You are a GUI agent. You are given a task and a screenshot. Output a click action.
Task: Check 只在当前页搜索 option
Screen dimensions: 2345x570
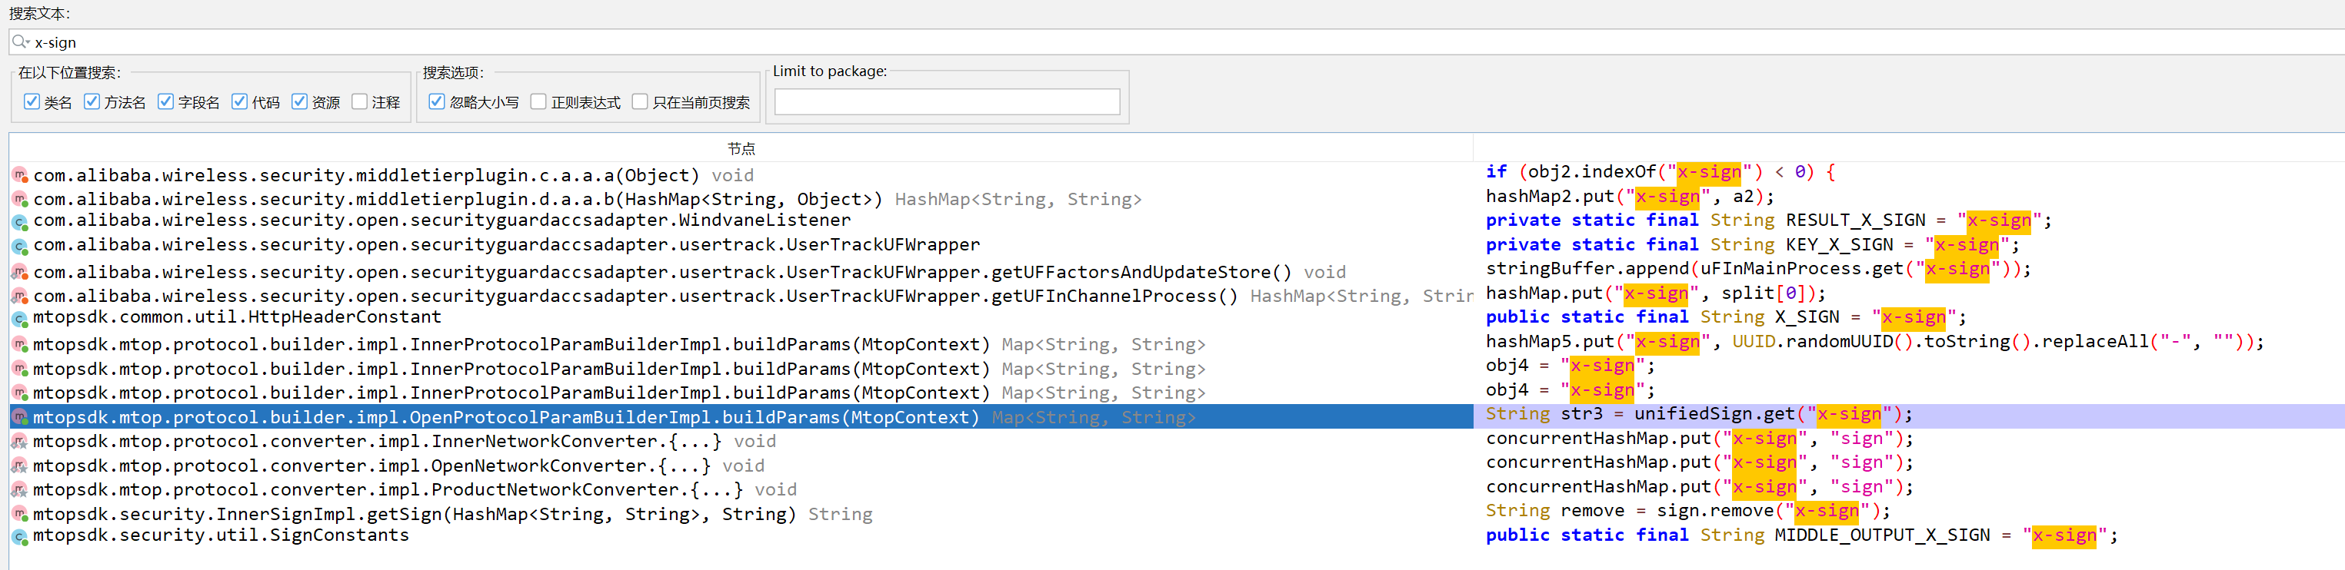[640, 102]
